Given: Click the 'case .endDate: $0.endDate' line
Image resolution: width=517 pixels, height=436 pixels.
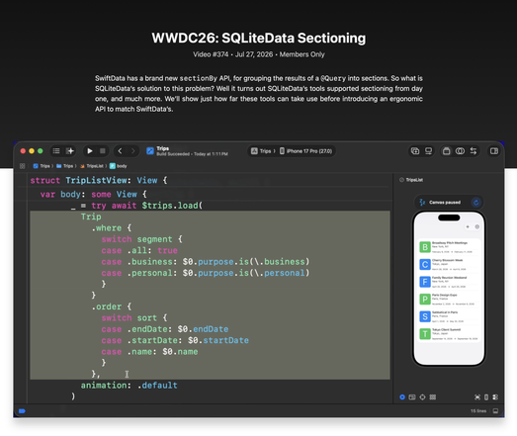Looking at the screenshot, I should (165, 329).
